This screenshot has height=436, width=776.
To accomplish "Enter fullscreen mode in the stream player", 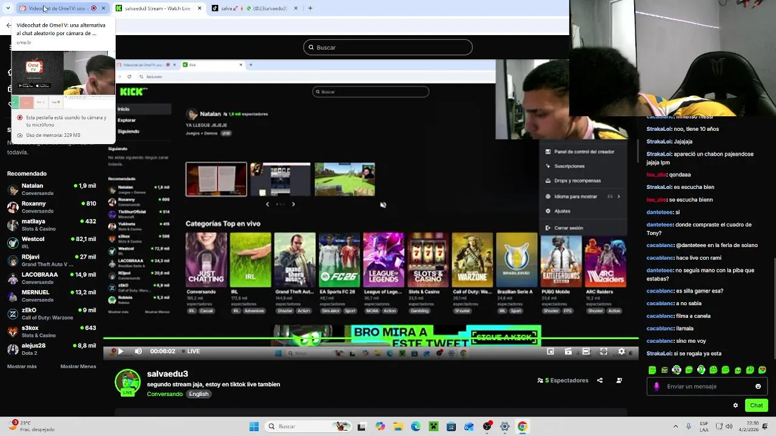I will [x=604, y=351].
